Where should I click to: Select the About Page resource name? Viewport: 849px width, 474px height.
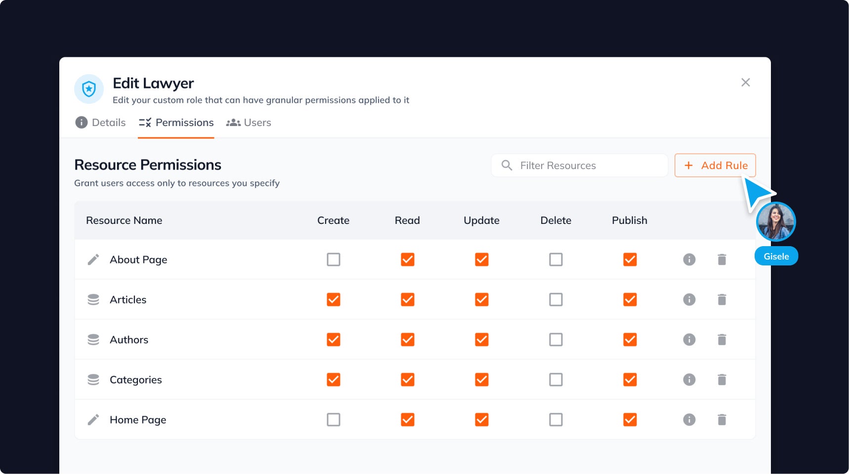tap(138, 260)
